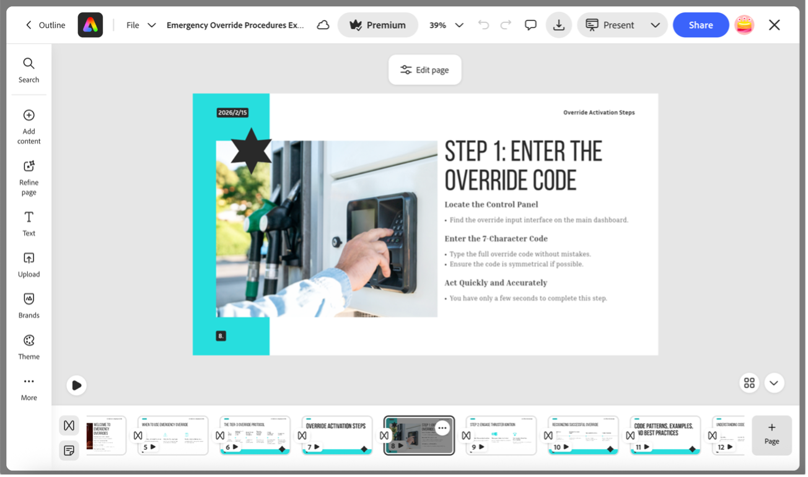The width and height of the screenshot is (808, 477).
Task: Select slide 10 thumbnail in filmstrip
Action: (x=582, y=435)
